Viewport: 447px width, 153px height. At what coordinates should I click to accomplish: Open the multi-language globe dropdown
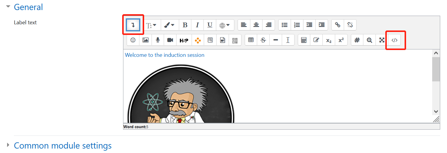click(x=225, y=25)
